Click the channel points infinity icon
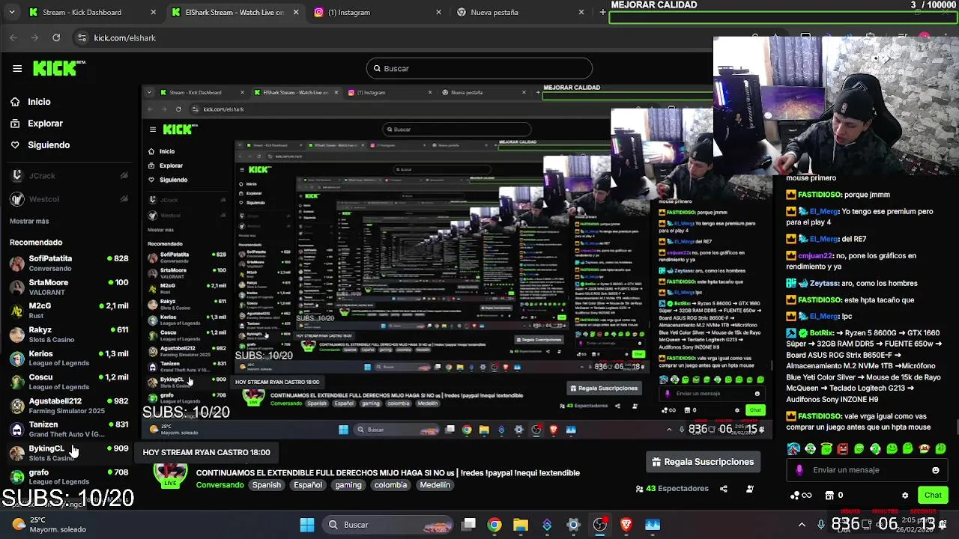This screenshot has width=959, height=539. [801, 495]
